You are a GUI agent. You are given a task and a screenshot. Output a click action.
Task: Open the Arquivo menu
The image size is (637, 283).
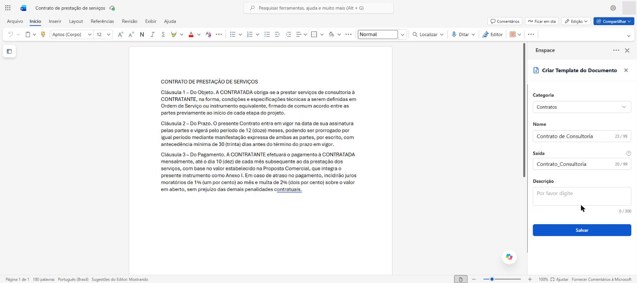[x=15, y=21]
